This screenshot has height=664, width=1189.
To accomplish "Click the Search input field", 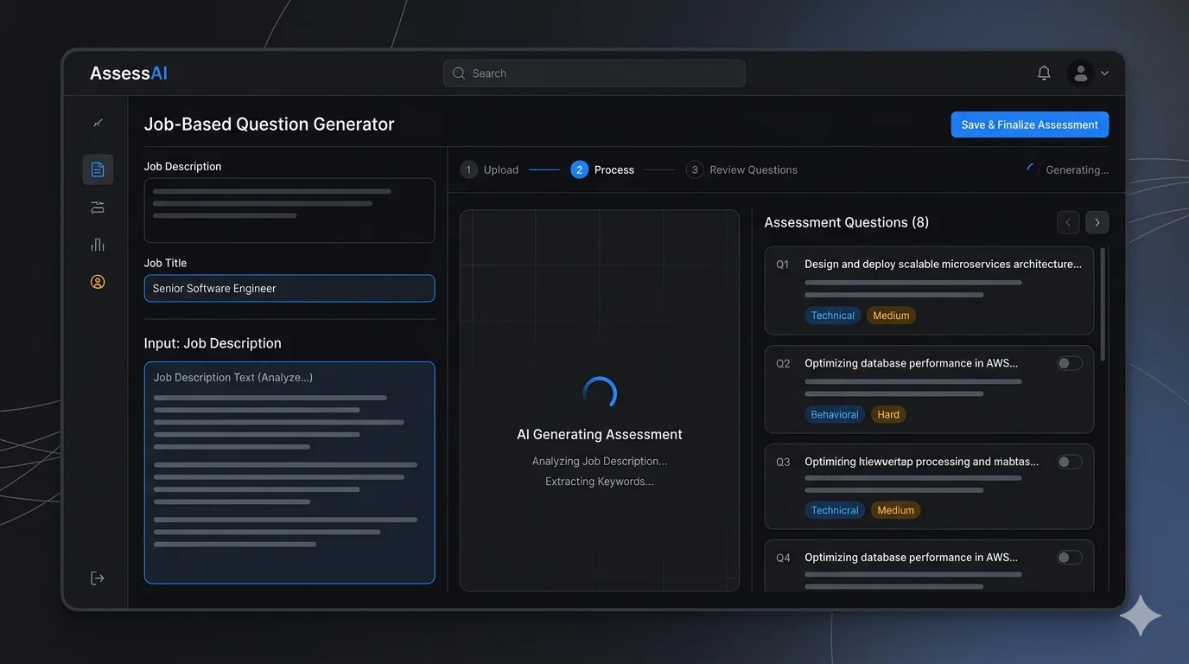I will click(x=594, y=73).
